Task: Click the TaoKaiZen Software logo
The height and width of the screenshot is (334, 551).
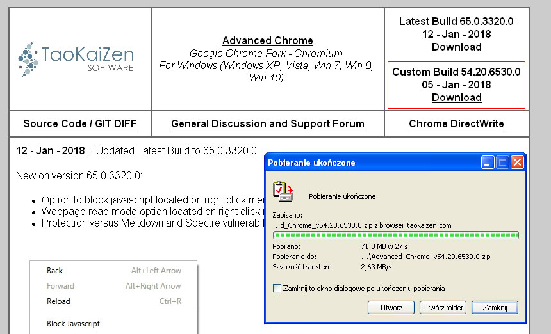Action: [76, 59]
